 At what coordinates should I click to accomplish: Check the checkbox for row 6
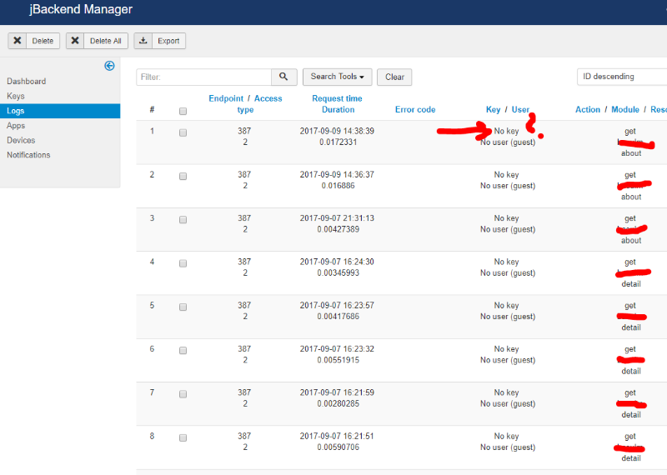click(183, 350)
